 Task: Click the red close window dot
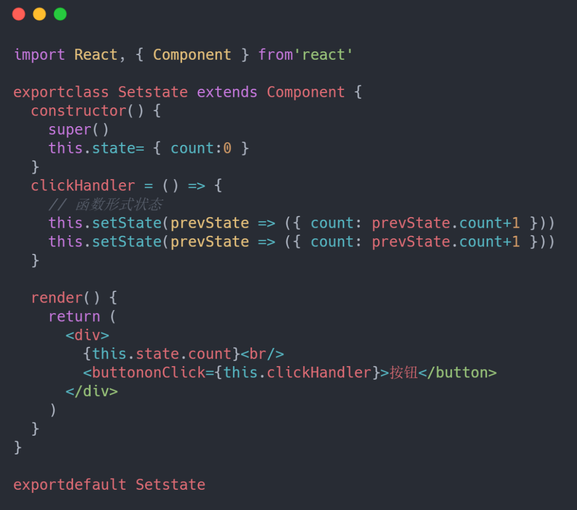(x=19, y=14)
